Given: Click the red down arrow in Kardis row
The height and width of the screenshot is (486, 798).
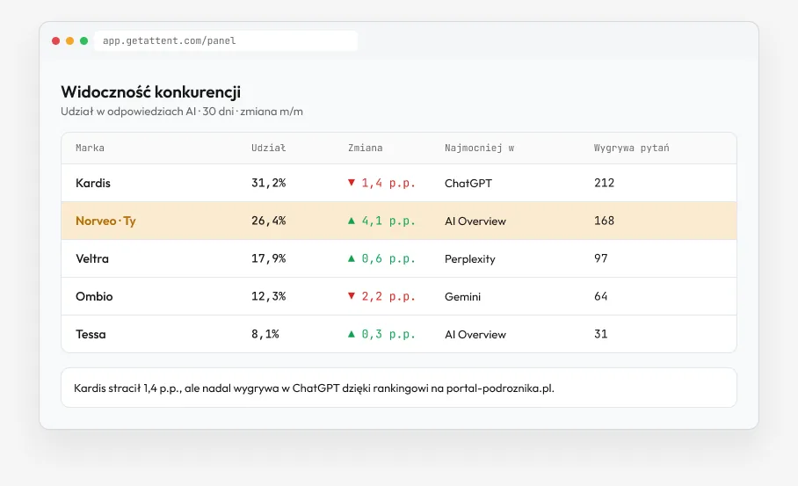Looking at the screenshot, I should coord(352,183).
